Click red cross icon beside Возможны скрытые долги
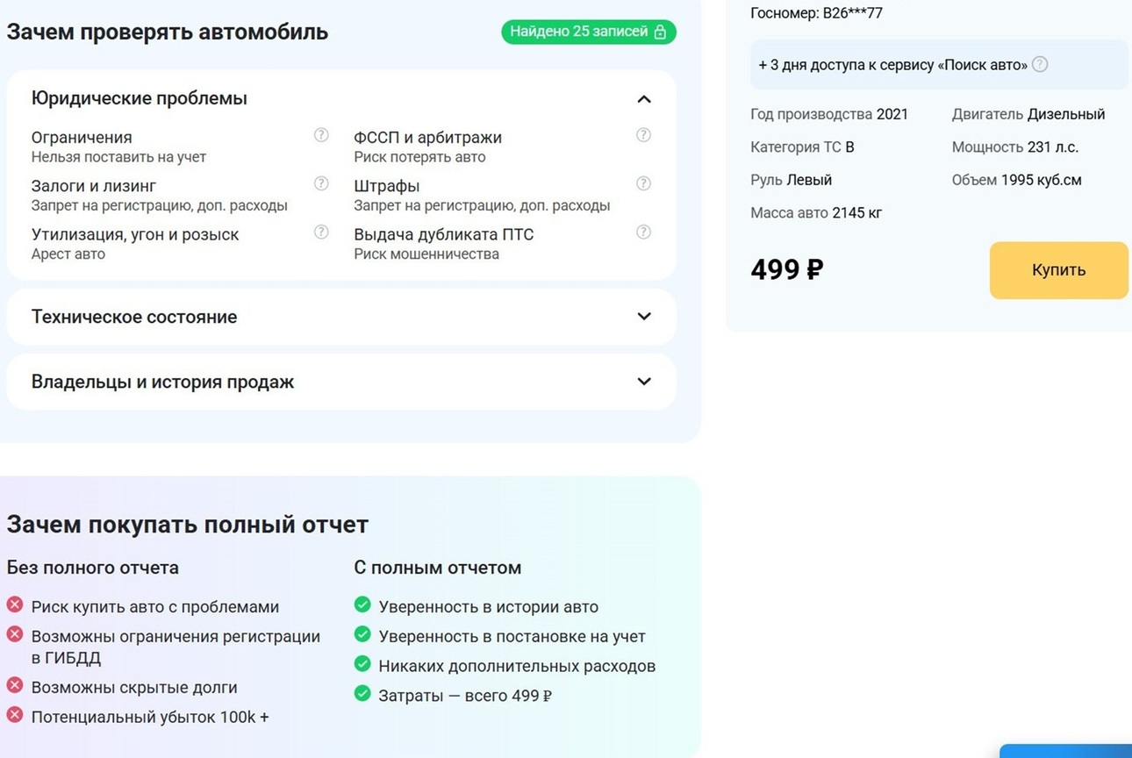The width and height of the screenshot is (1132, 758). (15, 685)
